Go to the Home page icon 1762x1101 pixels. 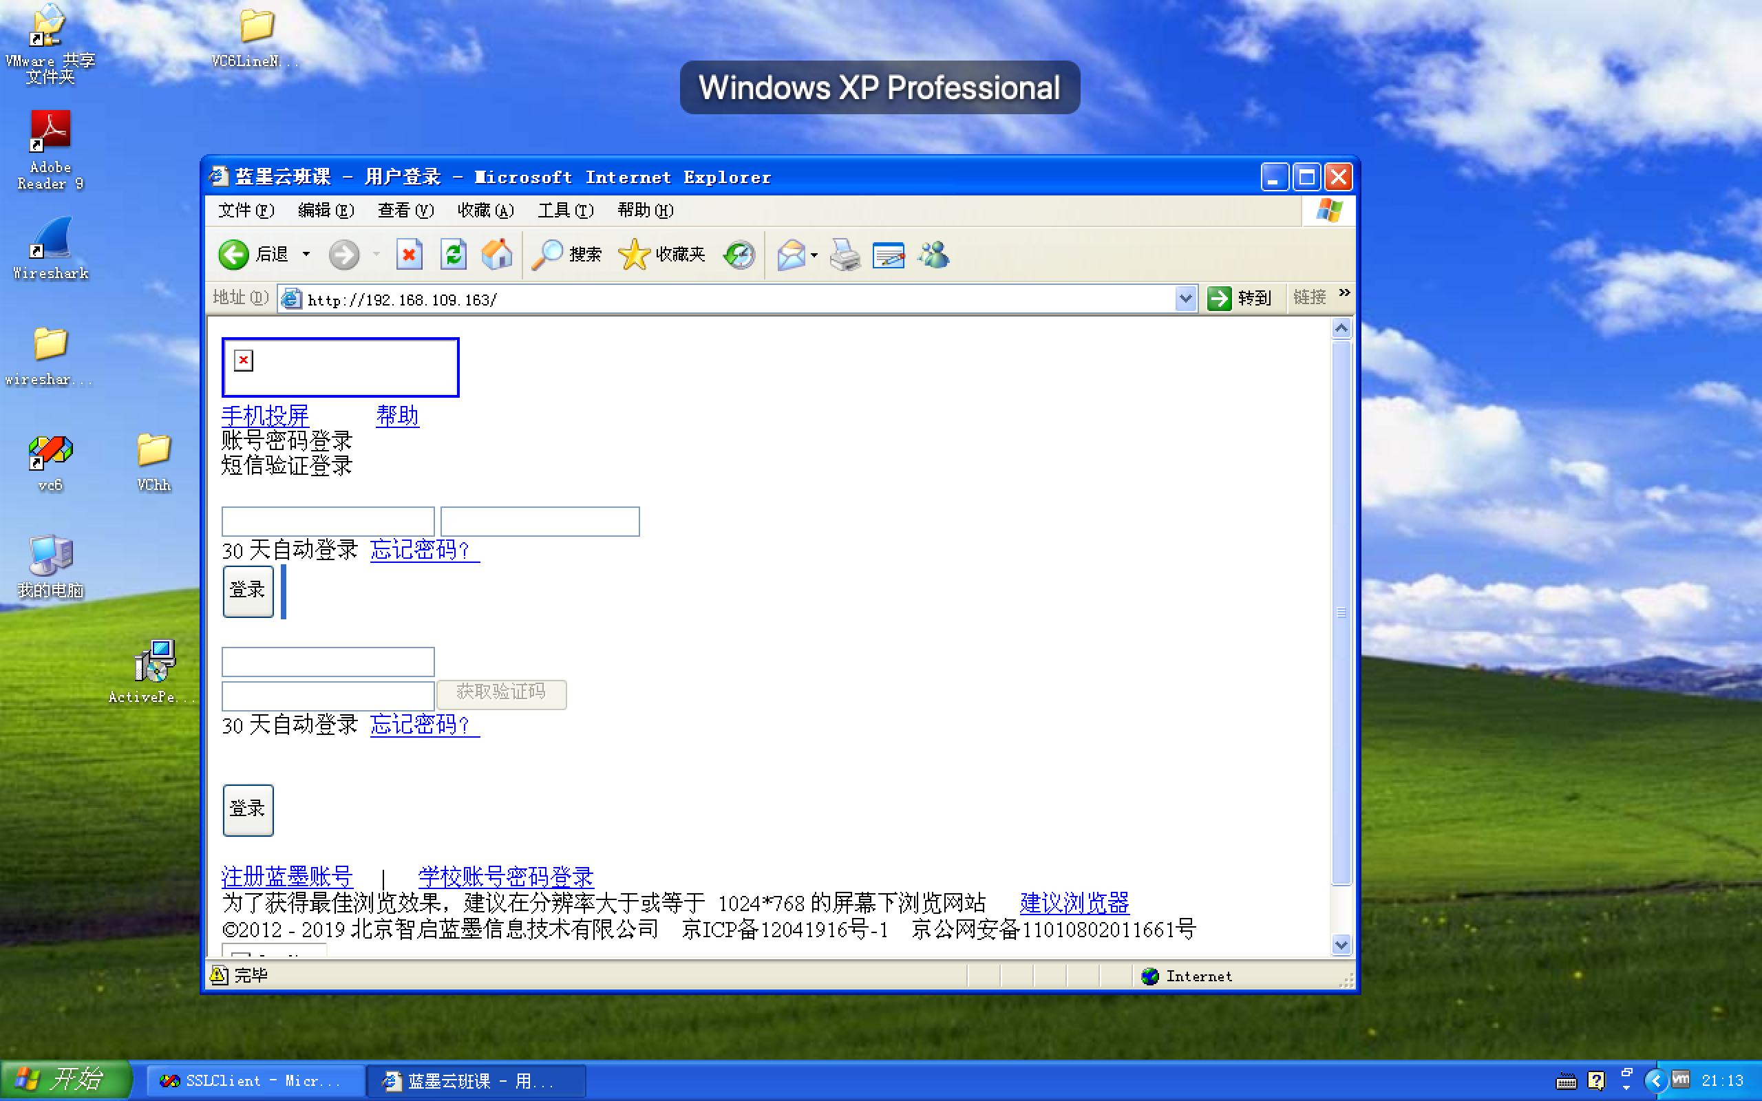pyautogui.click(x=496, y=254)
